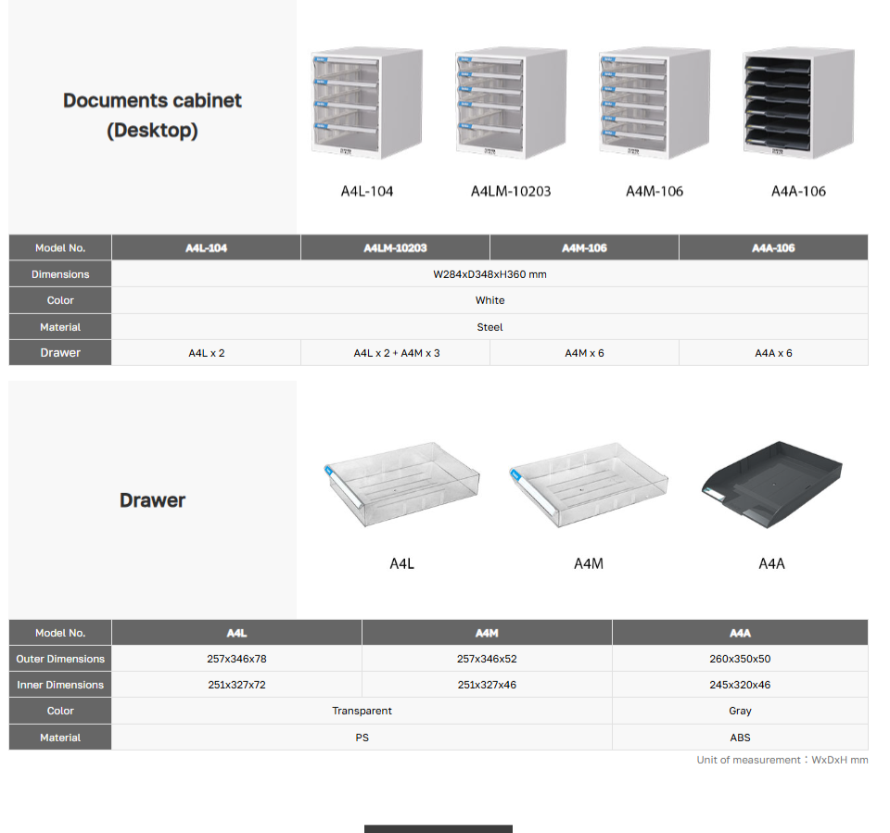
Task: Select the 'Outer Dimensions' row header
Action: [x=60, y=659]
